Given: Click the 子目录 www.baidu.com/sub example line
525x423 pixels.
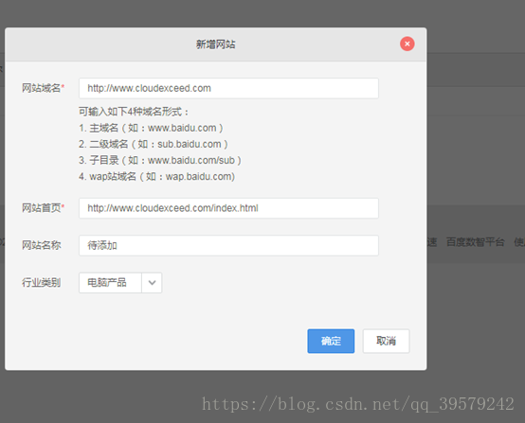Looking at the screenshot, I should (x=160, y=160).
